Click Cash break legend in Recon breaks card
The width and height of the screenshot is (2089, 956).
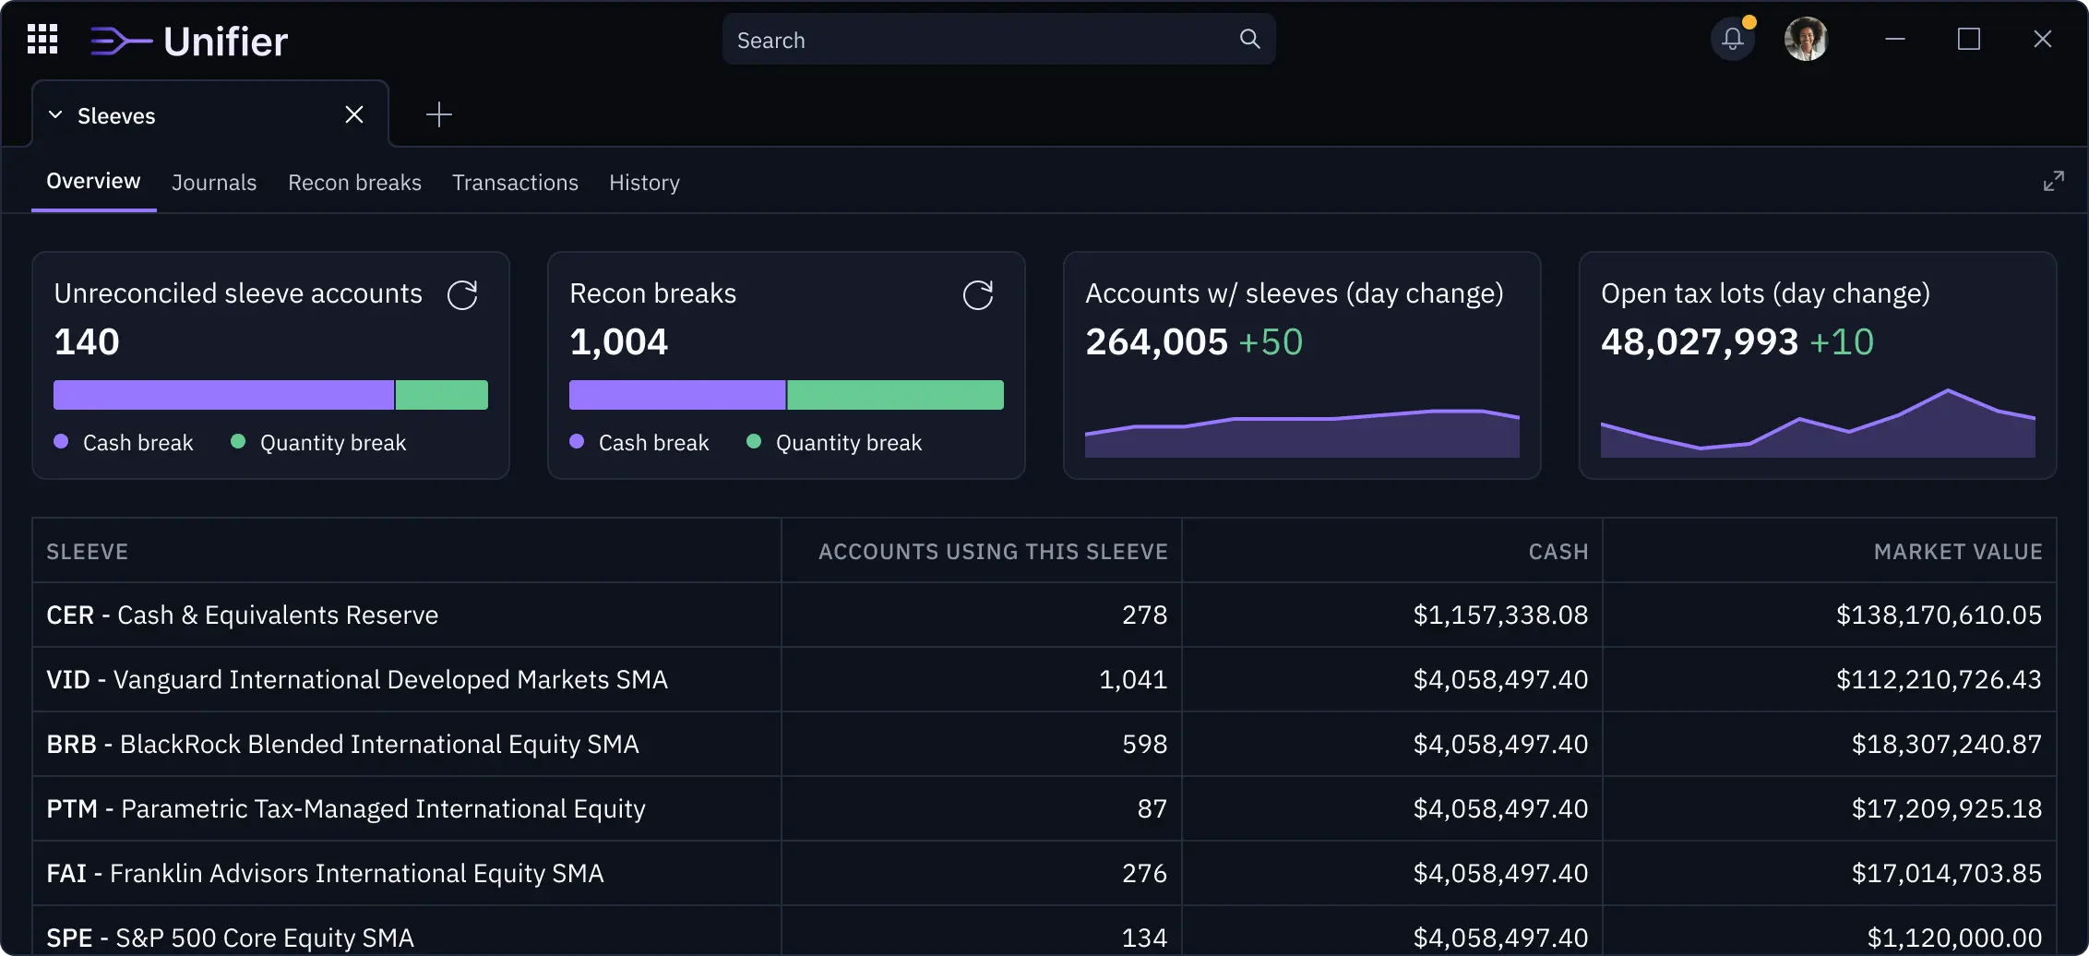[639, 443]
